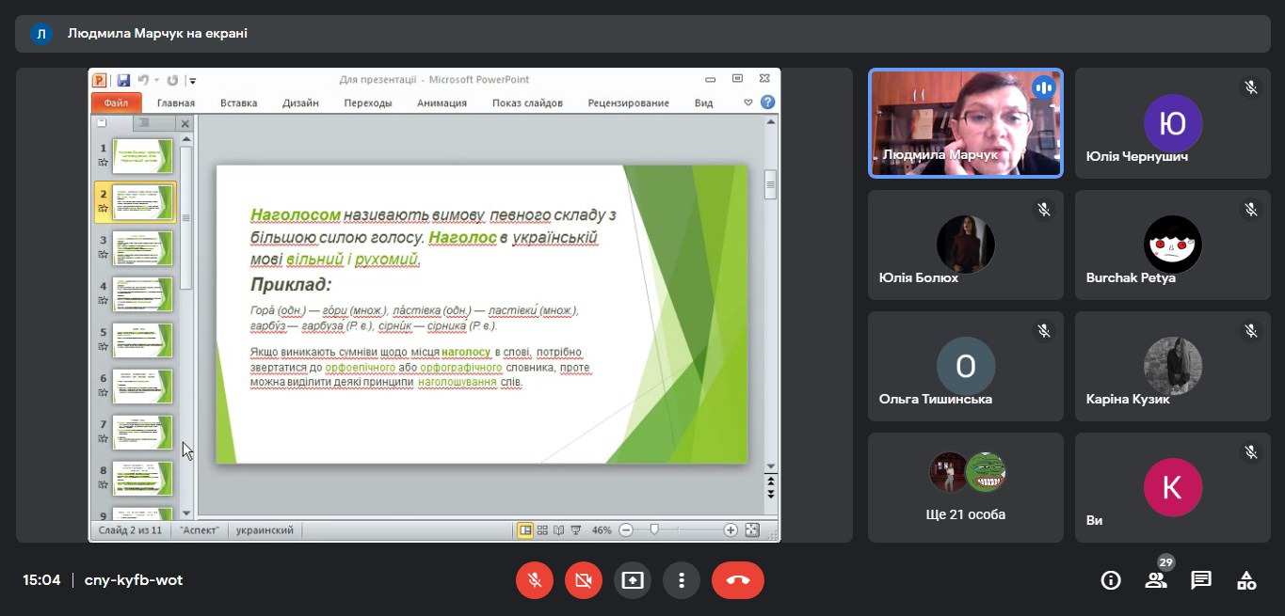This screenshot has width=1285, height=616.
Task: Open the Вставка ribbon tab
Action: [x=238, y=103]
